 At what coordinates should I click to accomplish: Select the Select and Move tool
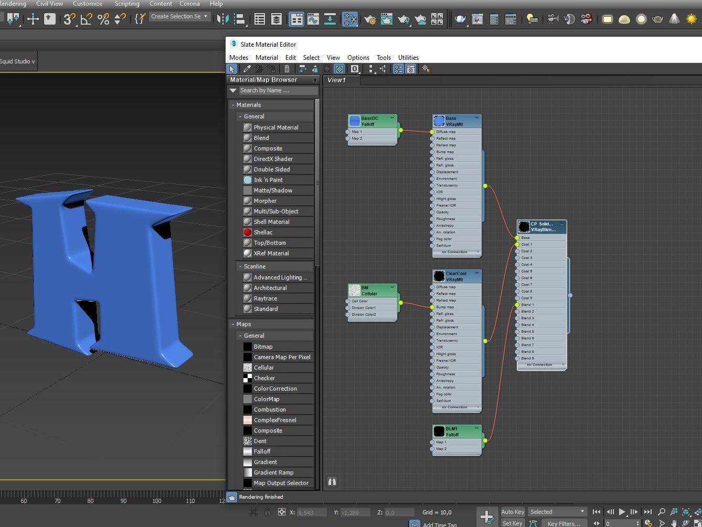click(33, 19)
